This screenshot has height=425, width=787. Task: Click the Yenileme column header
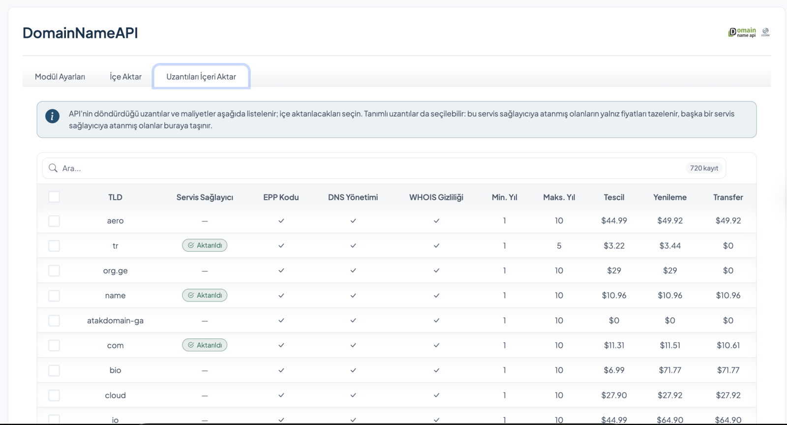(670, 197)
